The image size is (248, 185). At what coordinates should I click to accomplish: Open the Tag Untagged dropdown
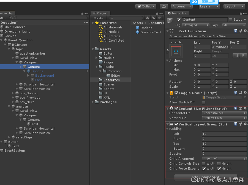196,25
